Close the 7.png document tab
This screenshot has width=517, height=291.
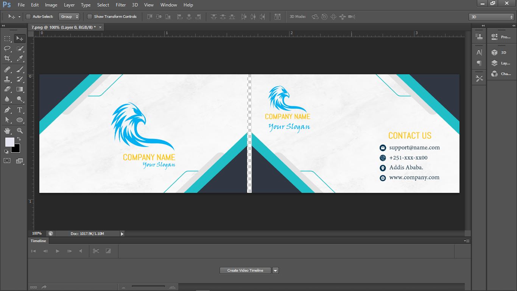(100, 27)
